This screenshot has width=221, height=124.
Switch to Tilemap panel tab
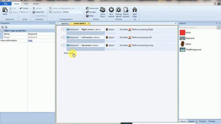pos(212,121)
